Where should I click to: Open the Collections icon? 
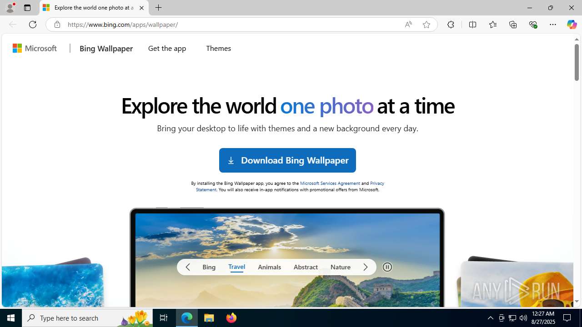tap(513, 25)
